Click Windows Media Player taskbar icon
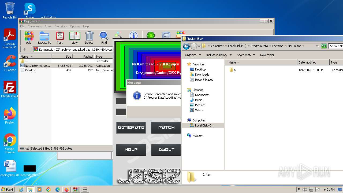 pos(39,190)
